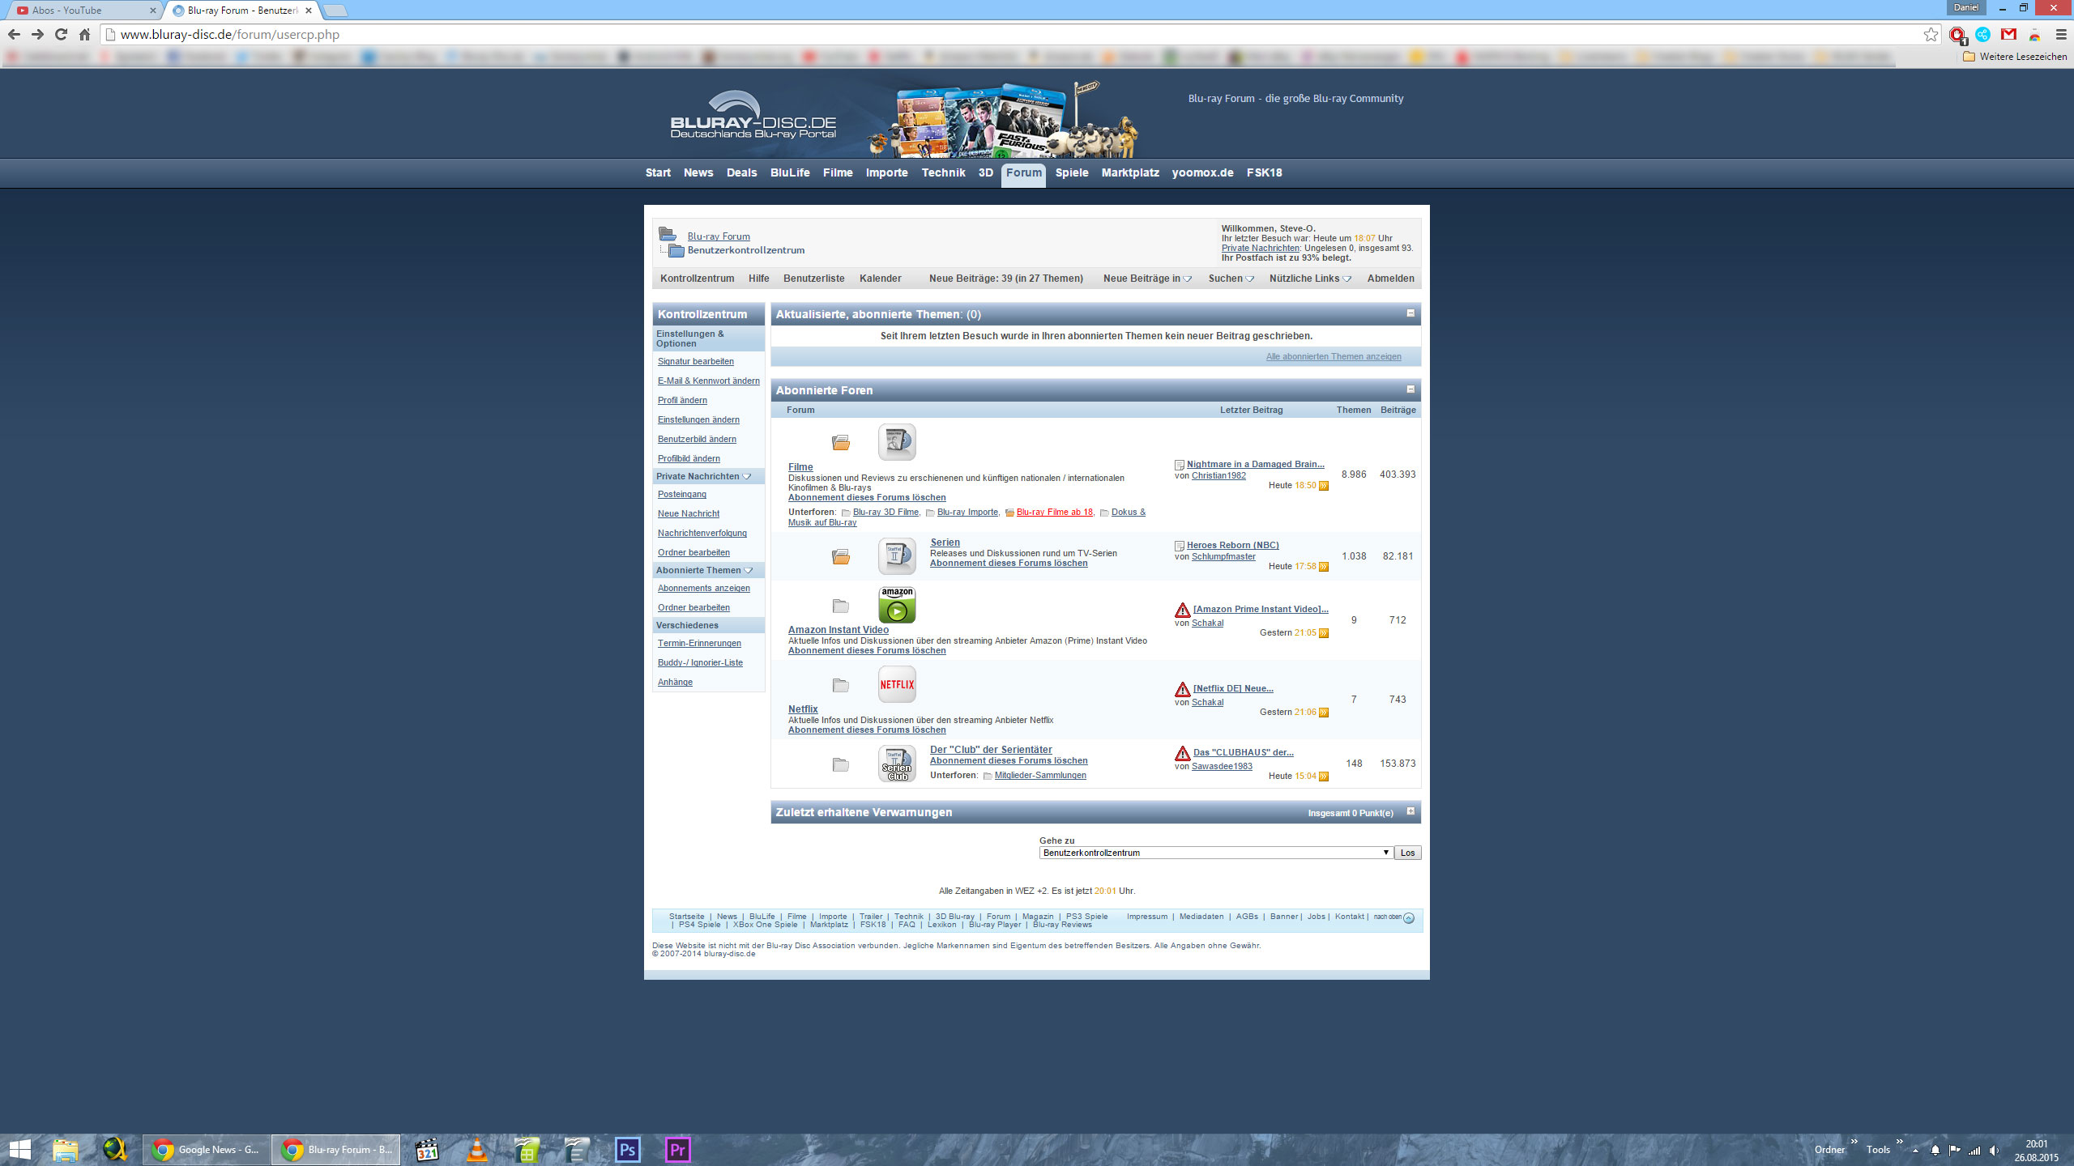Open Photoshop from the taskbar
Image resolution: width=2074 pixels, height=1166 pixels.
coord(627,1149)
